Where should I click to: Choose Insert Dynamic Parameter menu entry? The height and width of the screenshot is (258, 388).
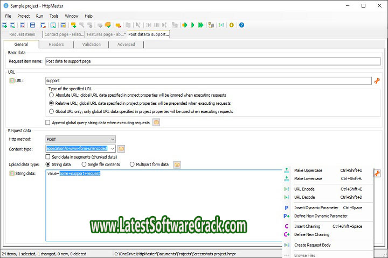328,207
